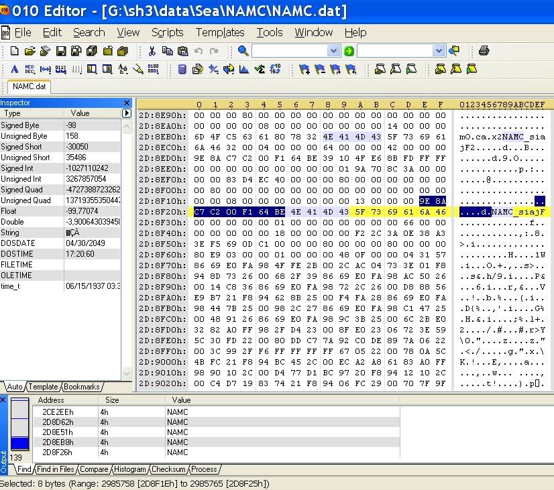Click the Print icon

click(484, 51)
